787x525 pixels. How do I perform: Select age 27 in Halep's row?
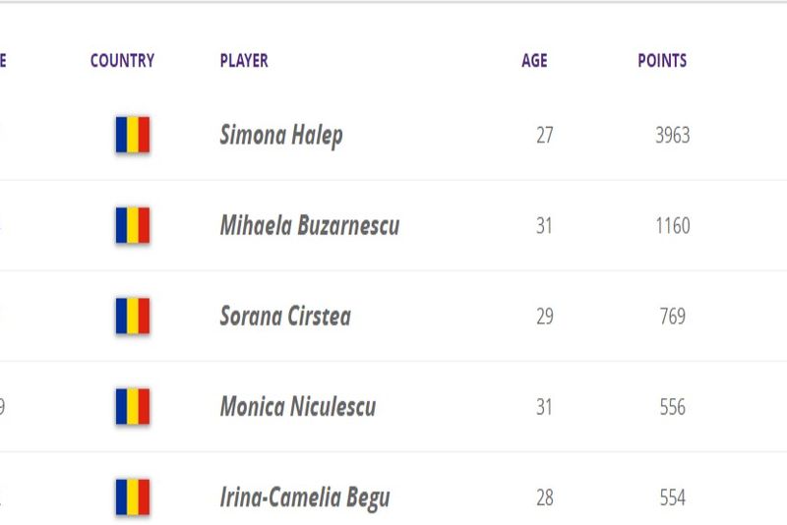545,136
